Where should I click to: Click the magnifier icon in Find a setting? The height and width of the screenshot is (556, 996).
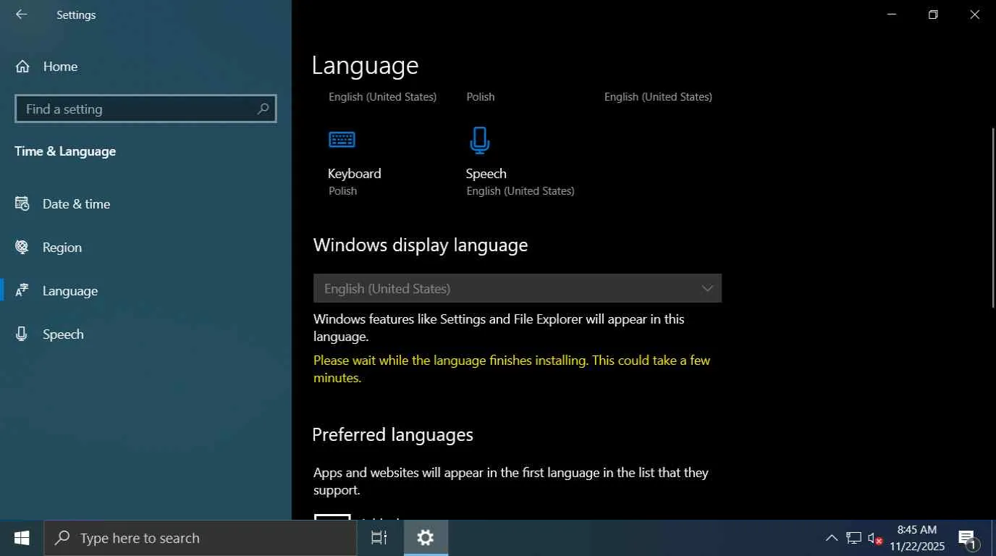click(x=263, y=109)
